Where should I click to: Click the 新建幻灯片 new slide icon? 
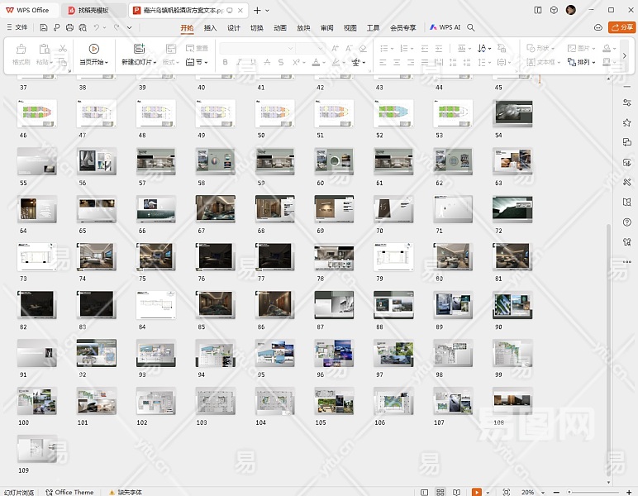139,49
